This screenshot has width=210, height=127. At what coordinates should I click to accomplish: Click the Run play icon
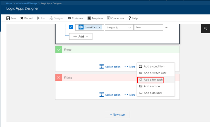click(x=38, y=18)
